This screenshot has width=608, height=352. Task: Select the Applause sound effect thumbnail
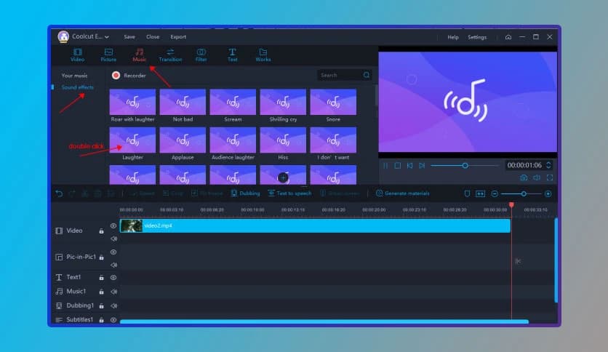point(183,140)
